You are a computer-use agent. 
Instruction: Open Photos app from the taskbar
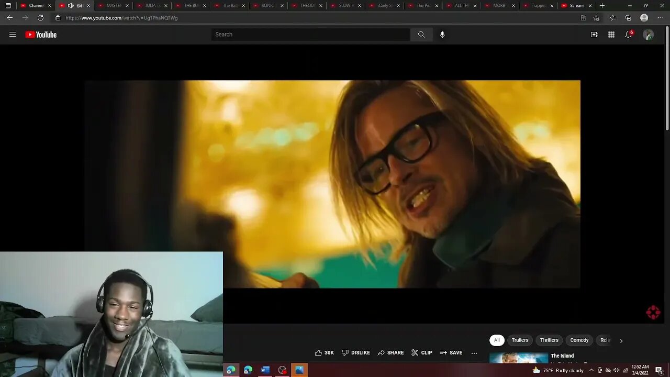coord(299,370)
